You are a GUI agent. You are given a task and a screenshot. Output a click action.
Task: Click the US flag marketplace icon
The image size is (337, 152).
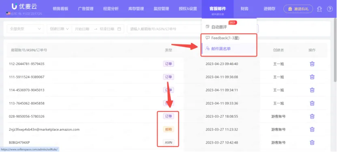8,13
